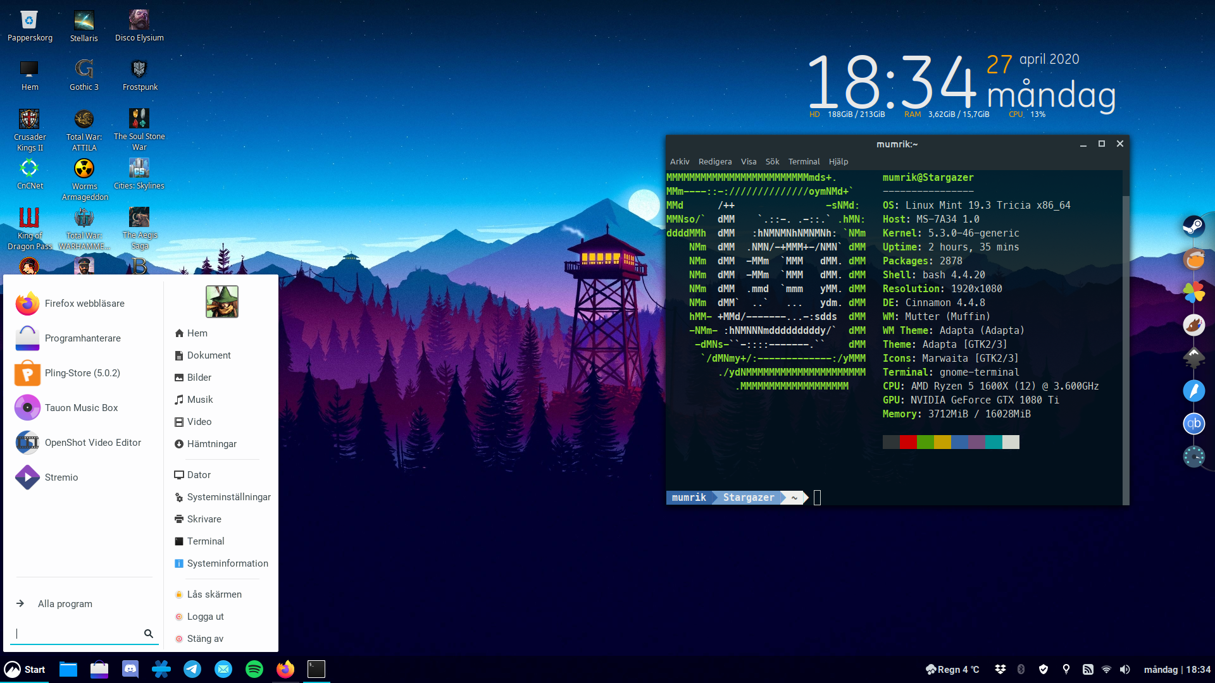1215x683 pixels.
Task: Click the Bluetooth tray icon
Action: click(1021, 669)
